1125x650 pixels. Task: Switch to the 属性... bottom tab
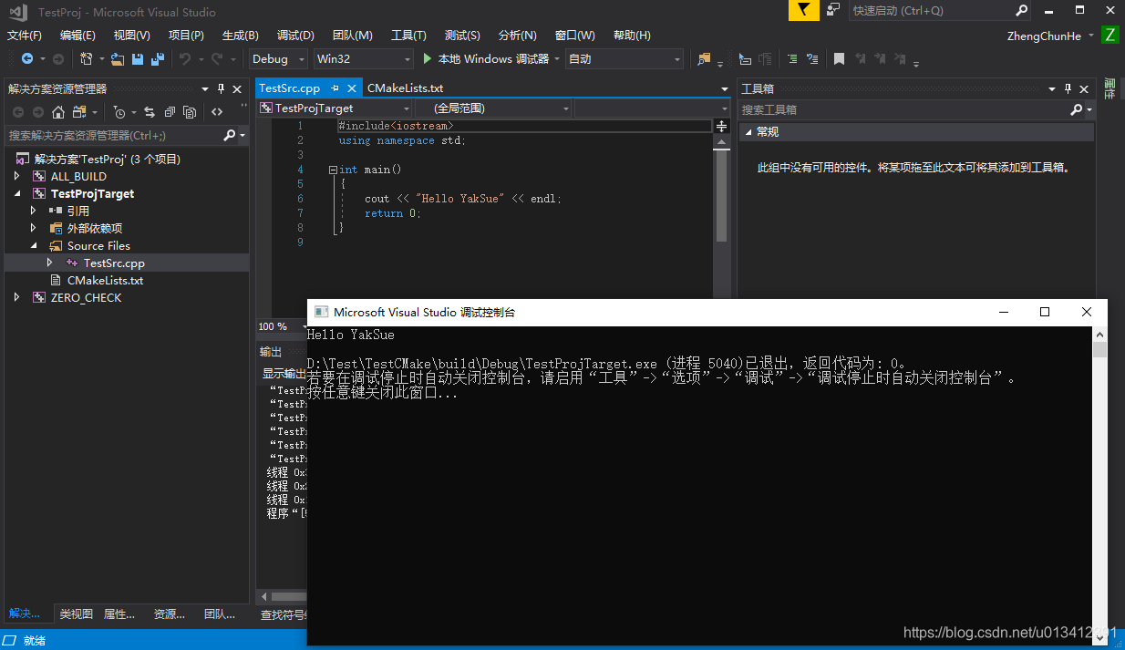[119, 614]
